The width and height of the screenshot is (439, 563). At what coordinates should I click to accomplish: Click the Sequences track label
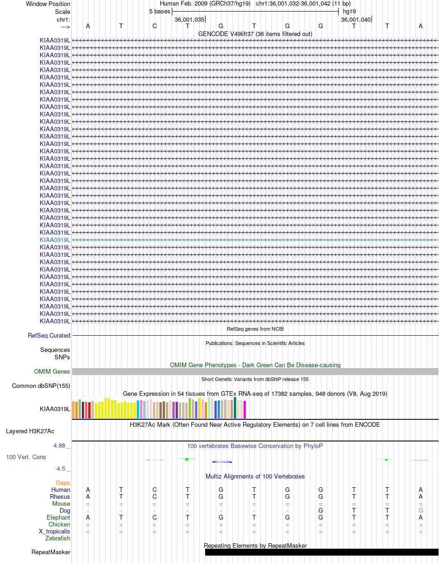(55, 350)
